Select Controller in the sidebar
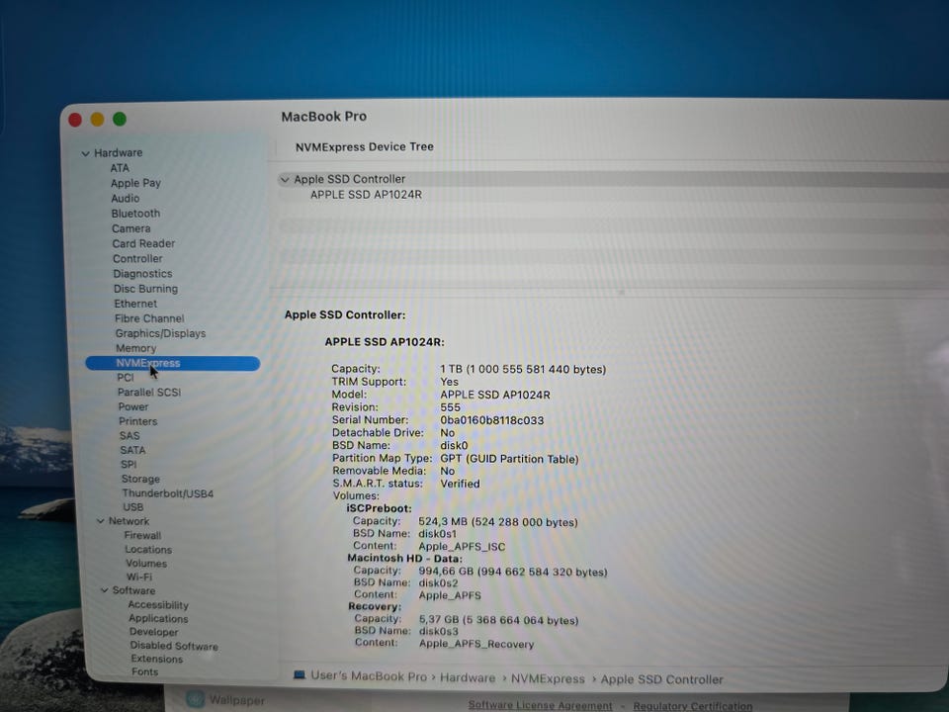The image size is (949, 712). 137,258
